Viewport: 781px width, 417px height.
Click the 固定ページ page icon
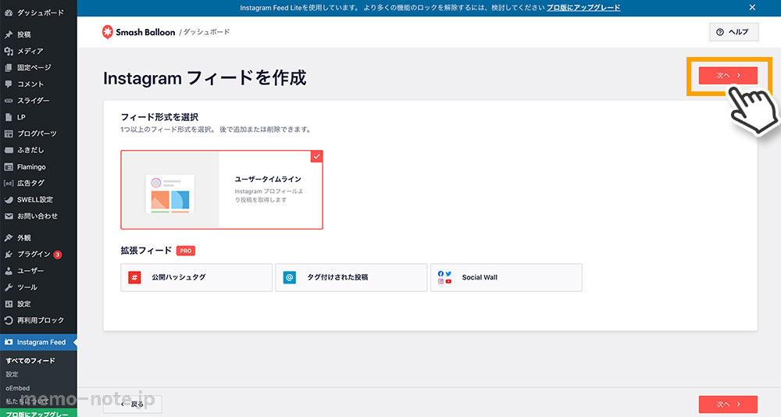[9, 67]
